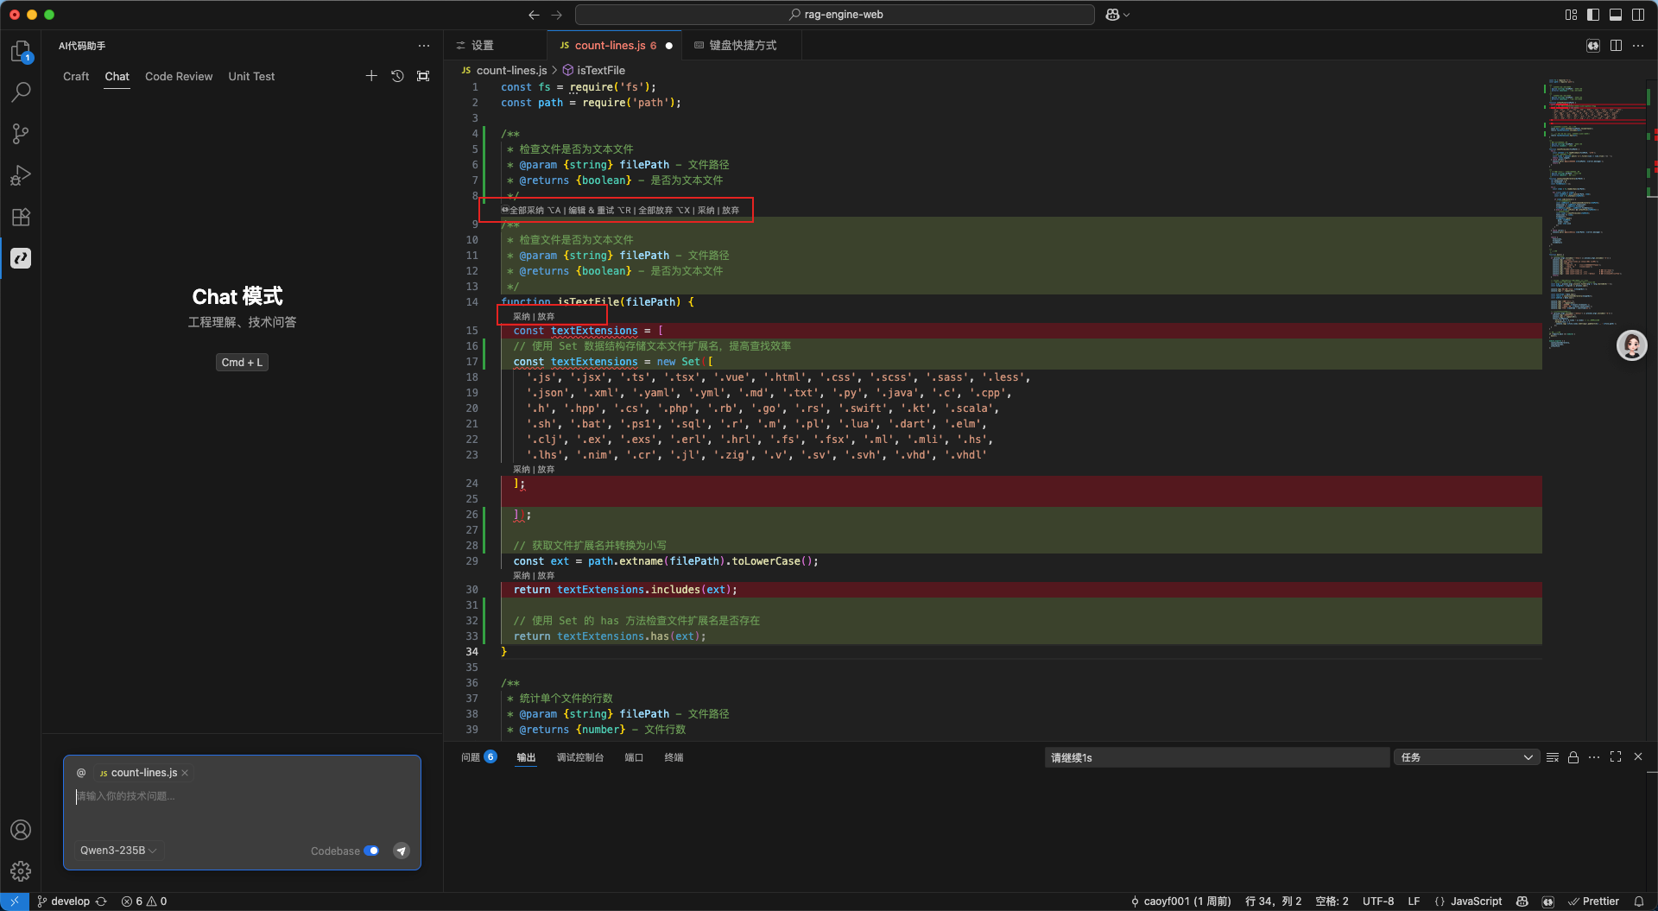
Task: Open the 终端 panel tab
Action: 674,757
